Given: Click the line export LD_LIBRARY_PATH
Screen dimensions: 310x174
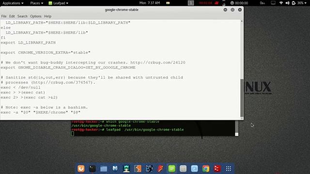Looking at the screenshot, I should pos(28,43).
